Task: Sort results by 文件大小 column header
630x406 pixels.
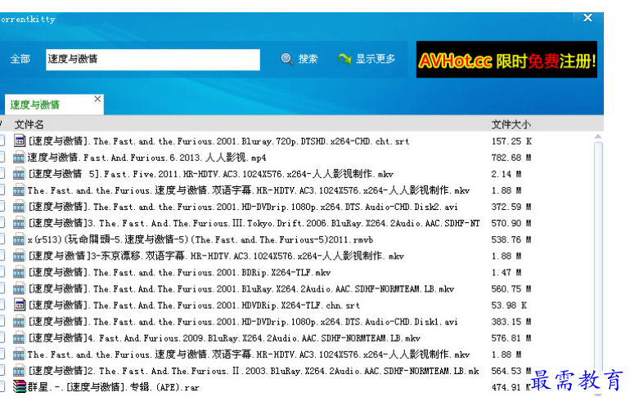Action: pos(511,124)
